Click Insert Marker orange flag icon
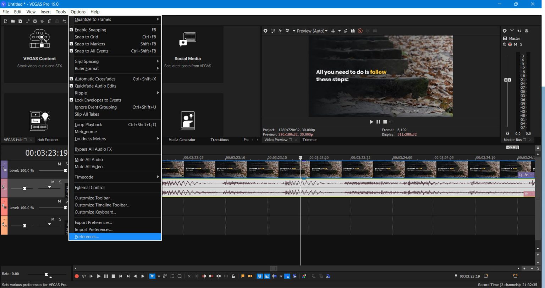Screen dimensions: 545x288 (243, 276)
